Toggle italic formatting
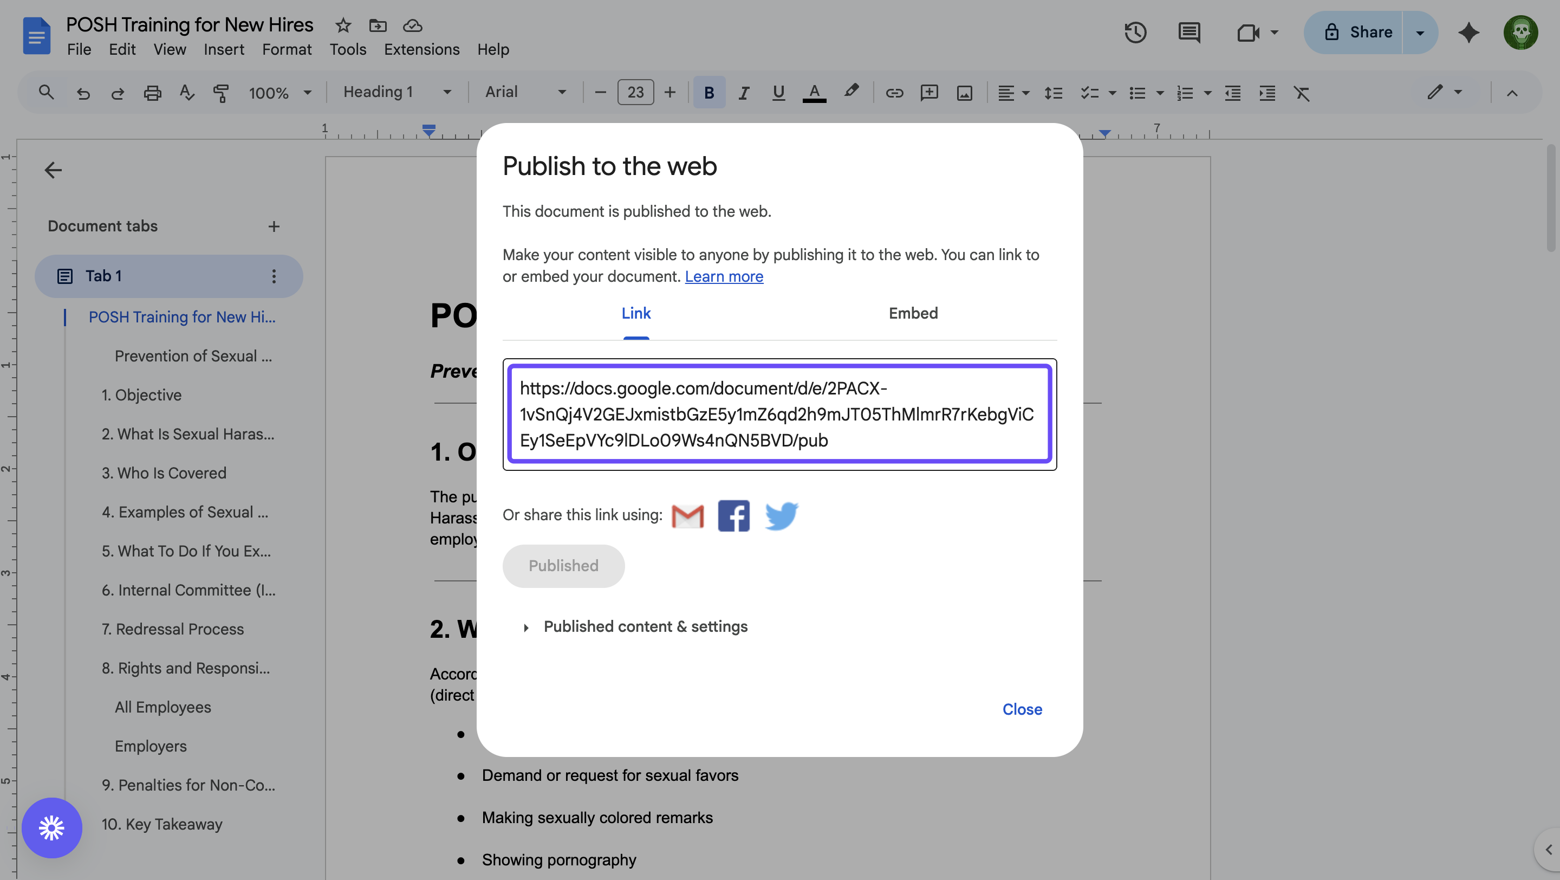Screen dimensions: 1560x880 click(x=743, y=93)
